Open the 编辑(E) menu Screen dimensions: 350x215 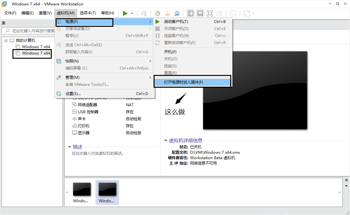(27, 13)
